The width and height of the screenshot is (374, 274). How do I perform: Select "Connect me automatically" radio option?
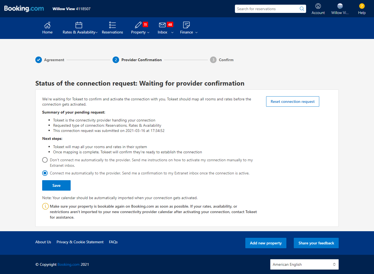click(45, 173)
